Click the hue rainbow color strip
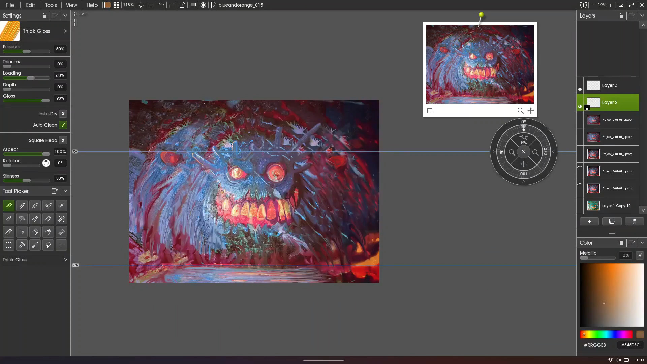The image size is (647, 364). click(x=606, y=335)
